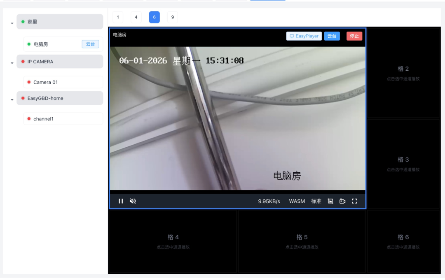Screen dimensions: 445x280
Task: Enter fullscreen mode
Action: pos(354,201)
